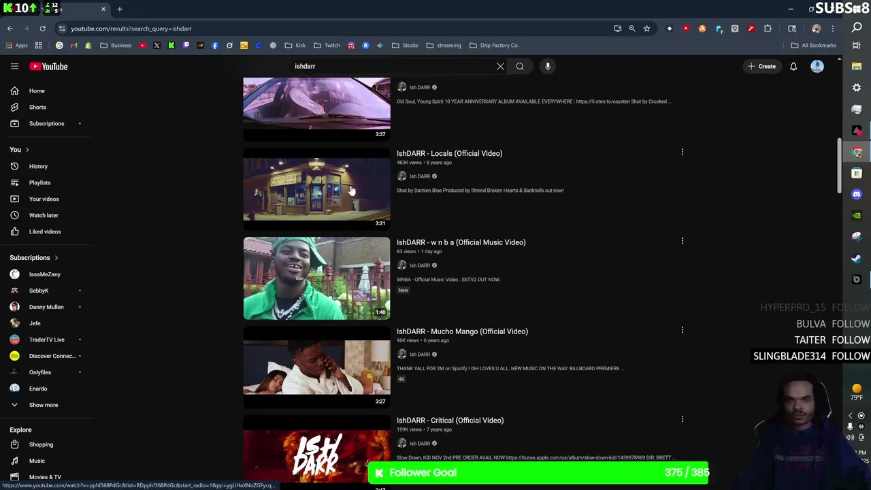Open Watch later in the sidebar
Viewport: 871px width, 490px height.
(x=44, y=215)
